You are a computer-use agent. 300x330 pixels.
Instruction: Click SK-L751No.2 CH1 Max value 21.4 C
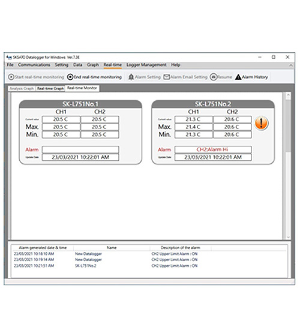point(194,127)
